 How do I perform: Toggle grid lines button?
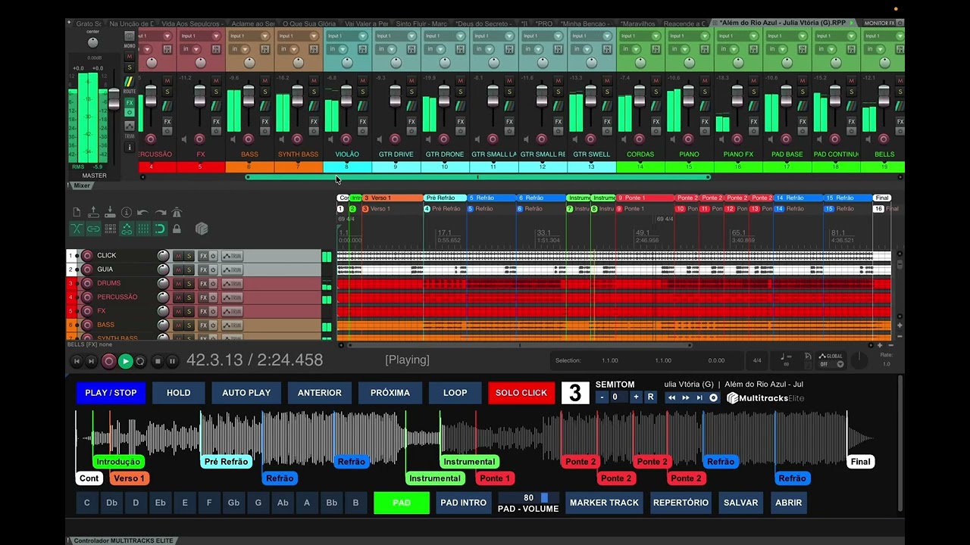click(143, 229)
